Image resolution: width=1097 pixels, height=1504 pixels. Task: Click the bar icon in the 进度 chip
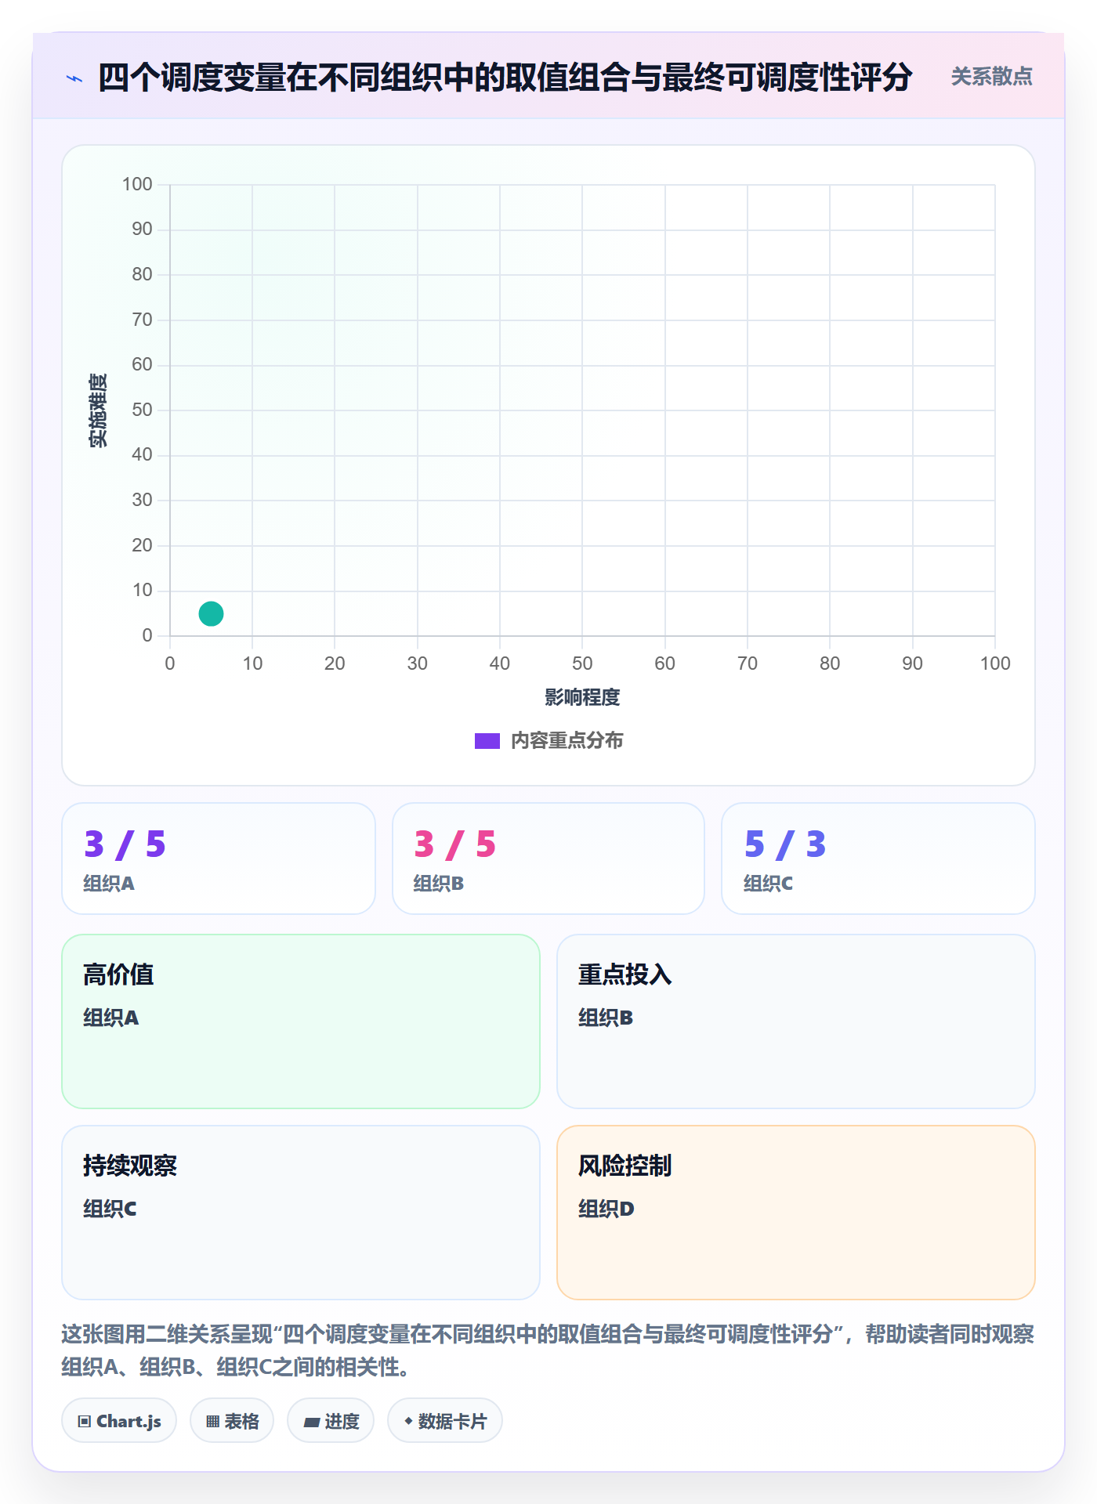[x=312, y=1423]
